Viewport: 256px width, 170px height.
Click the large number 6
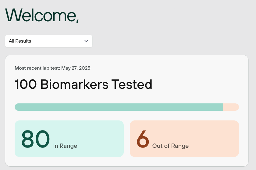pos(143,139)
